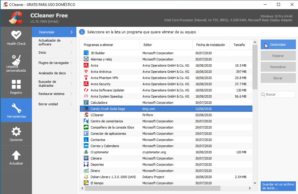298x194 pixels.
Task: Click the Avira Antivirus shield icon
Action: point(86,72)
